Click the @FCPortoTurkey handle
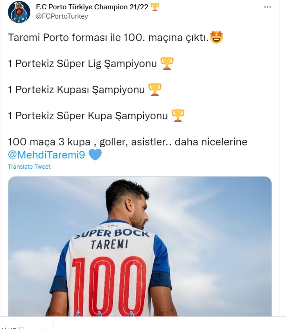The image size is (286, 329). [x=62, y=16]
